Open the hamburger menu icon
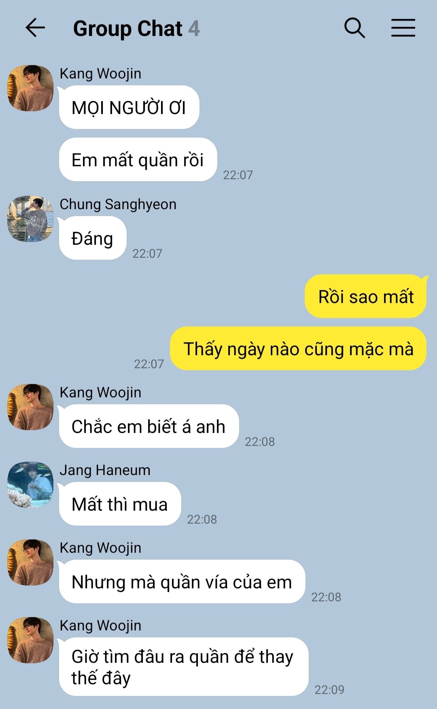 403,28
